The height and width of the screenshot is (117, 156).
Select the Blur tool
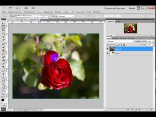pyautogui.click(x=3, y=63)
